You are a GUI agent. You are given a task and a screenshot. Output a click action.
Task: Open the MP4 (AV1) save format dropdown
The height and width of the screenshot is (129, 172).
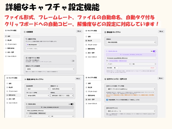62,96
